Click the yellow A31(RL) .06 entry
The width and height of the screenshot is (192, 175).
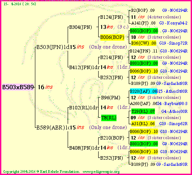(143, 124)
